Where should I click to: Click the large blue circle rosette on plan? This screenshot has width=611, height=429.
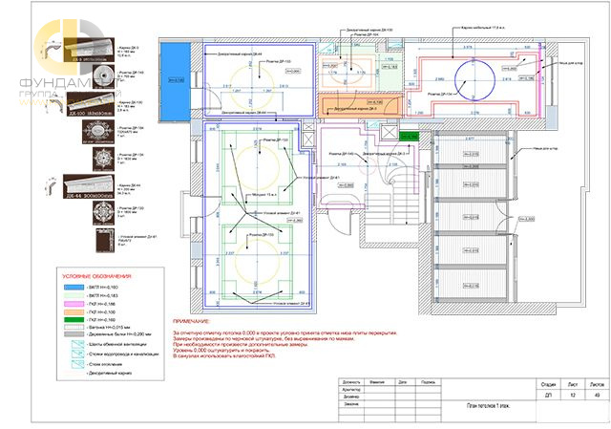point(474,80)
